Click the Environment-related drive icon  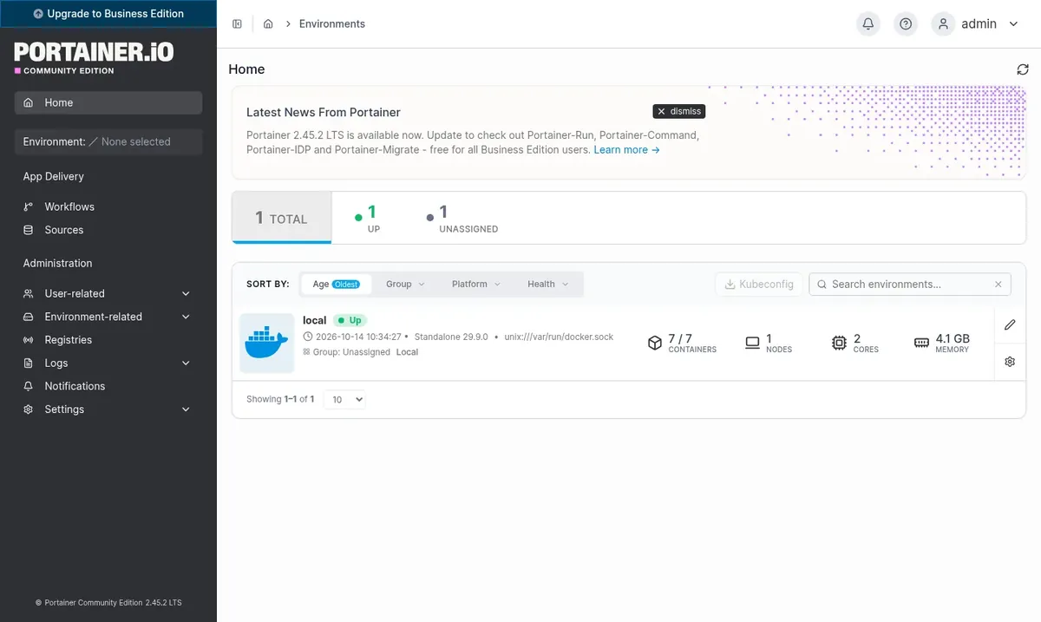point(29,317)
